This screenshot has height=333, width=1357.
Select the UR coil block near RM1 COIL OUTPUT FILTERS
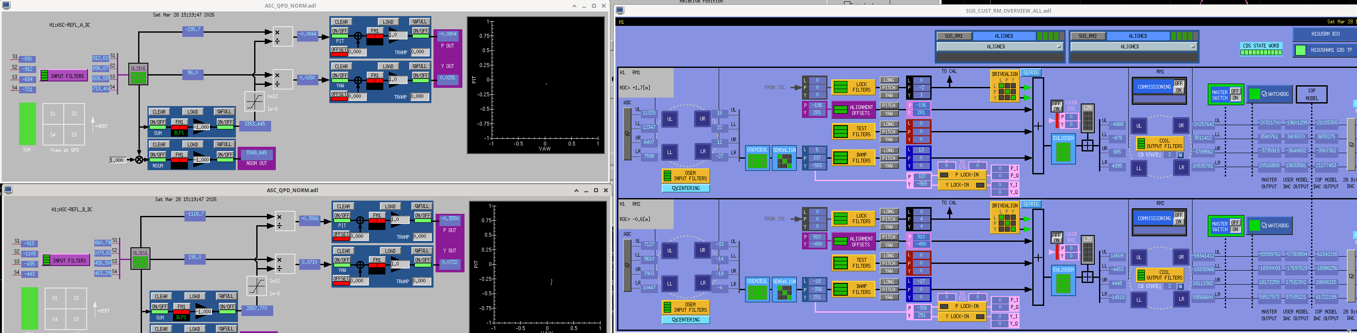pyautogui.click(x=1181, y=126)
